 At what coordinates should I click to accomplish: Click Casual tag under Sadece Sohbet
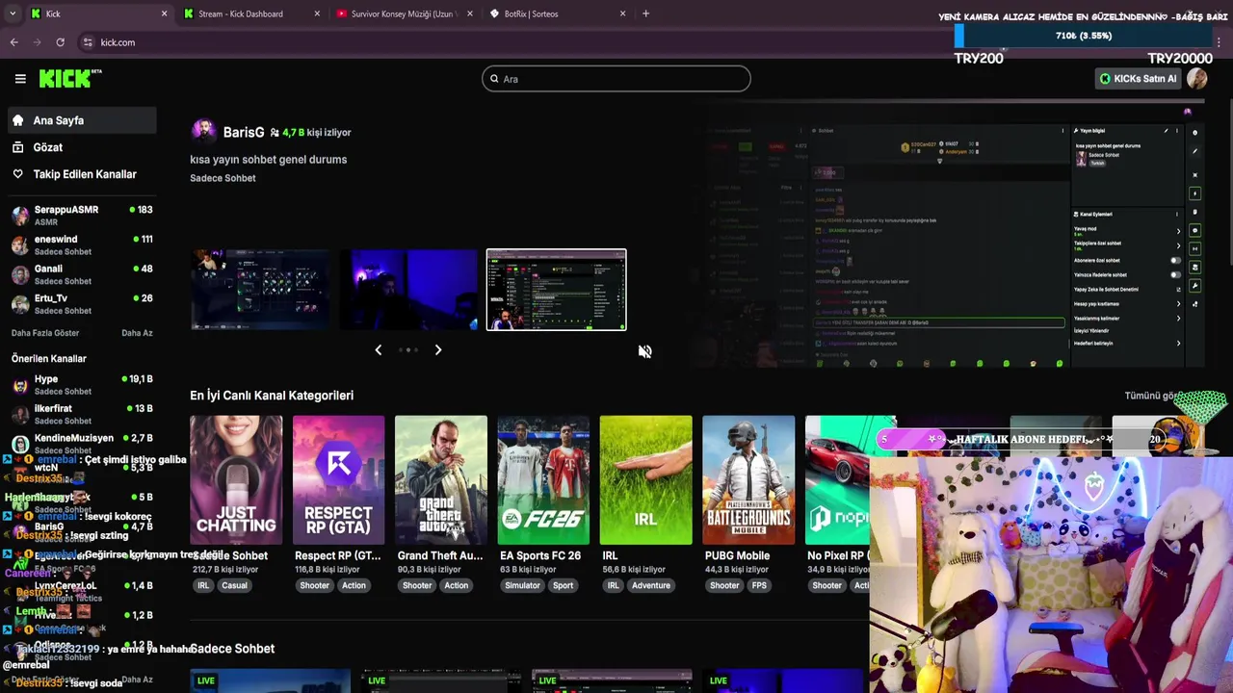(234, 585)
